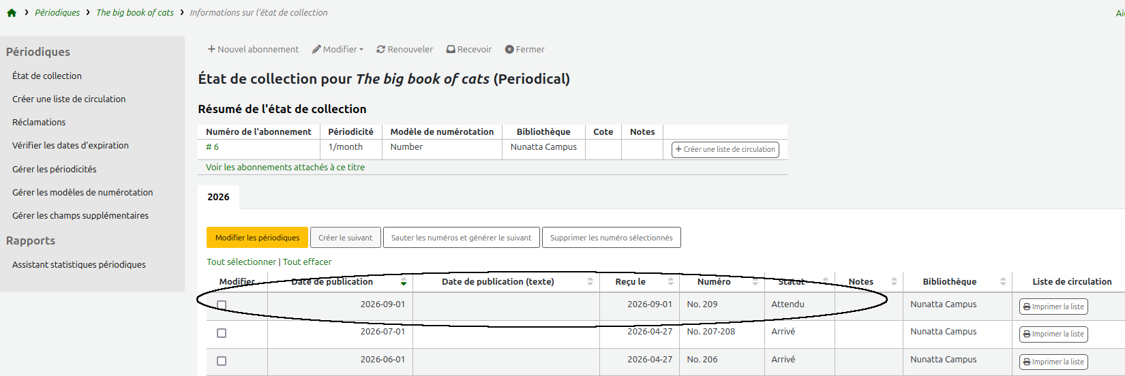Open the Modifier dropdown menu
Screen dimensions: 1125x376
[337, 49]
